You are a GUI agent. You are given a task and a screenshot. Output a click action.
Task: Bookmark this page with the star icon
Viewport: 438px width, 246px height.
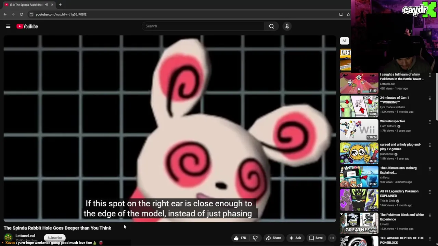(348, 14)
